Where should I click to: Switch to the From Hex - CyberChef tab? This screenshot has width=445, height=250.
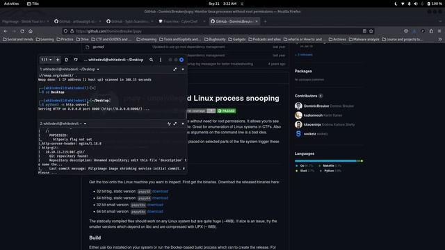[181, 22]
